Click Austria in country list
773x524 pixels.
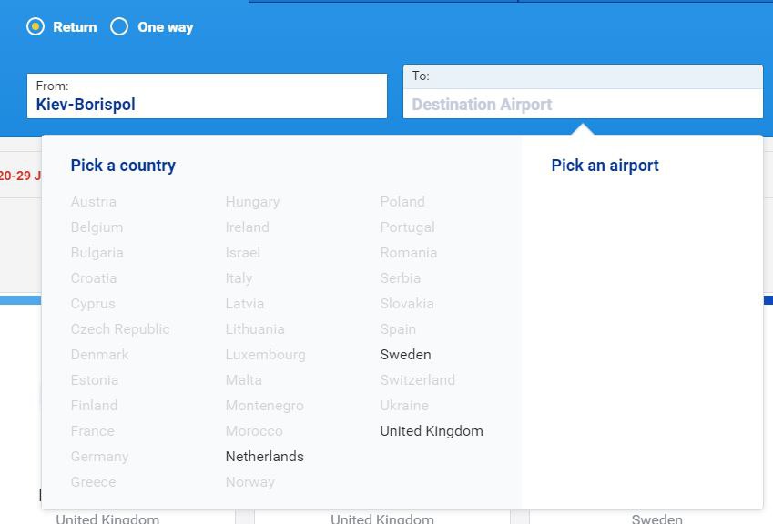(x=94, y=202)
